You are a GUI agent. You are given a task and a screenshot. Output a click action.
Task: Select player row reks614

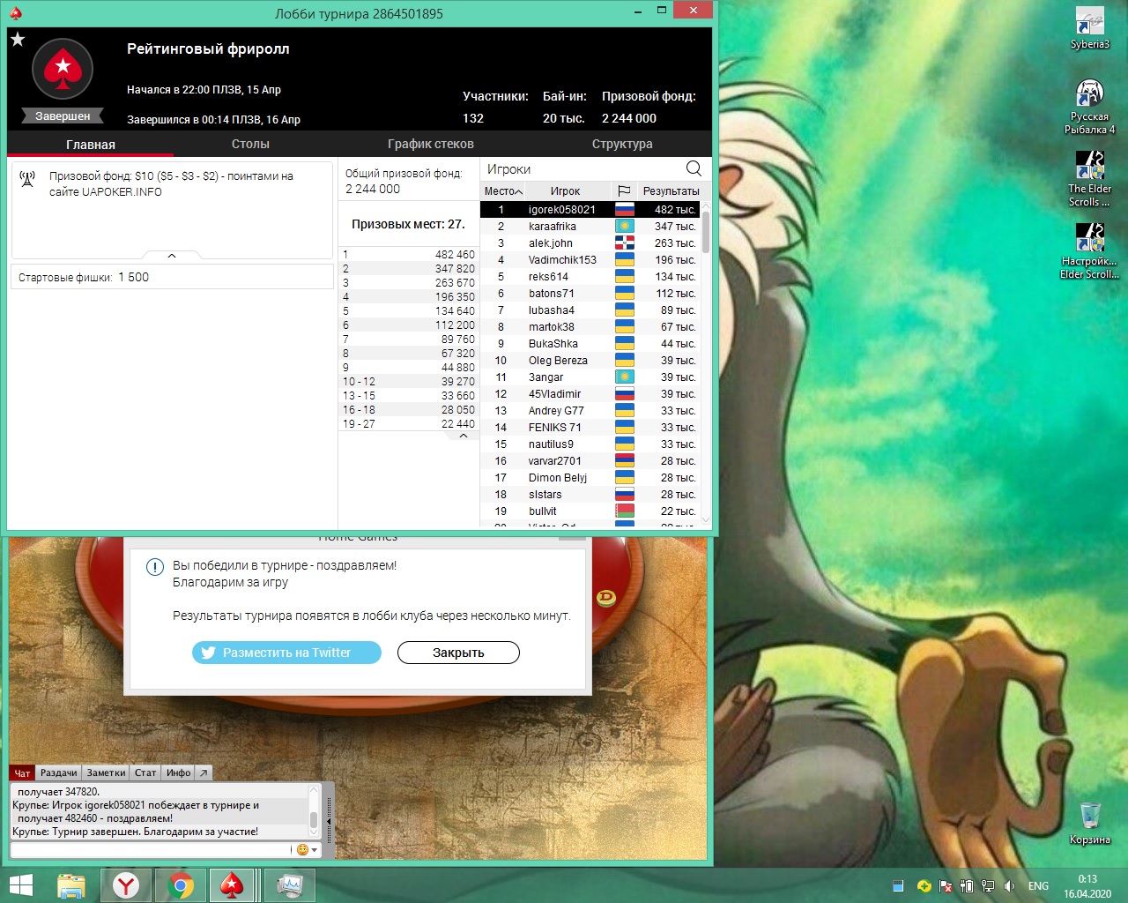pyautogui.click(x=590, y=277)
